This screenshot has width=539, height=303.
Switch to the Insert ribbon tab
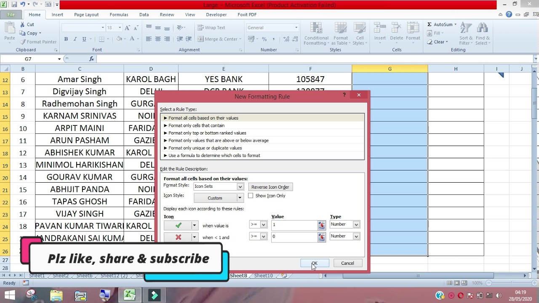(57, 14)
